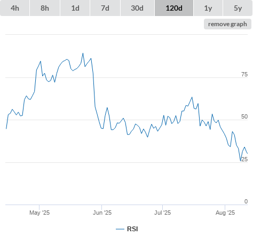Select the 7d time range tab

click(x=105, y=8)
